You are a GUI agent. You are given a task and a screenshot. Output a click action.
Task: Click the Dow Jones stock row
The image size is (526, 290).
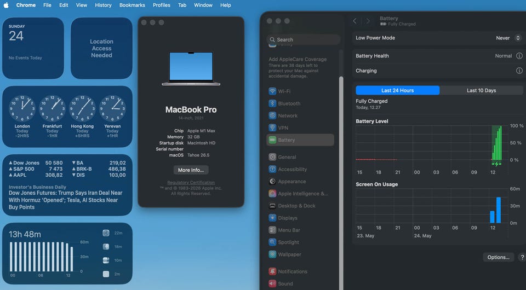tap(36, 163)
